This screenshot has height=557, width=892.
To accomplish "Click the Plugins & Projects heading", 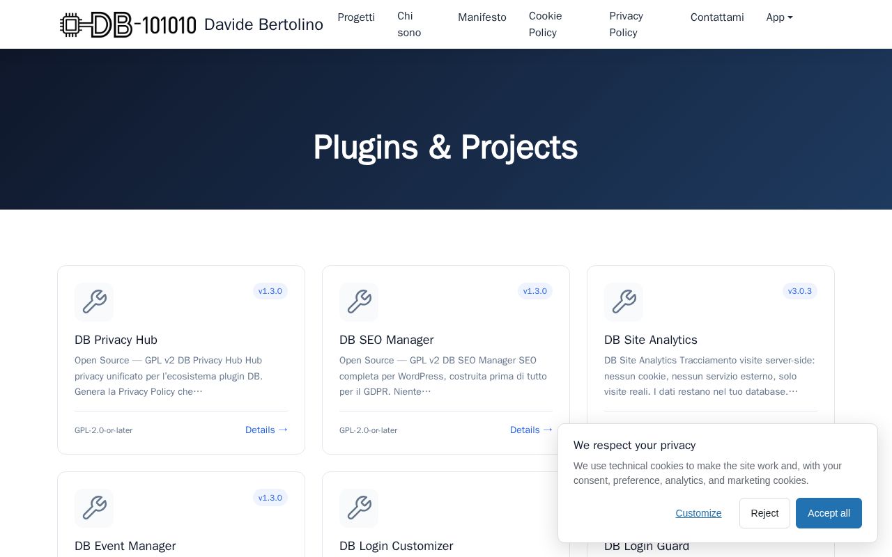I will pos(445,148).
